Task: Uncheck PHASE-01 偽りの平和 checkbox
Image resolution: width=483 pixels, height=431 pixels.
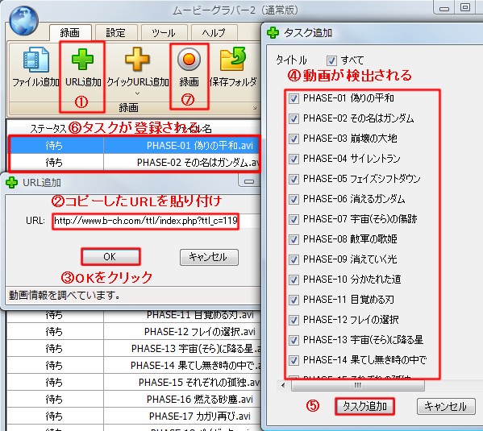Action: click(x=294, y=98)
